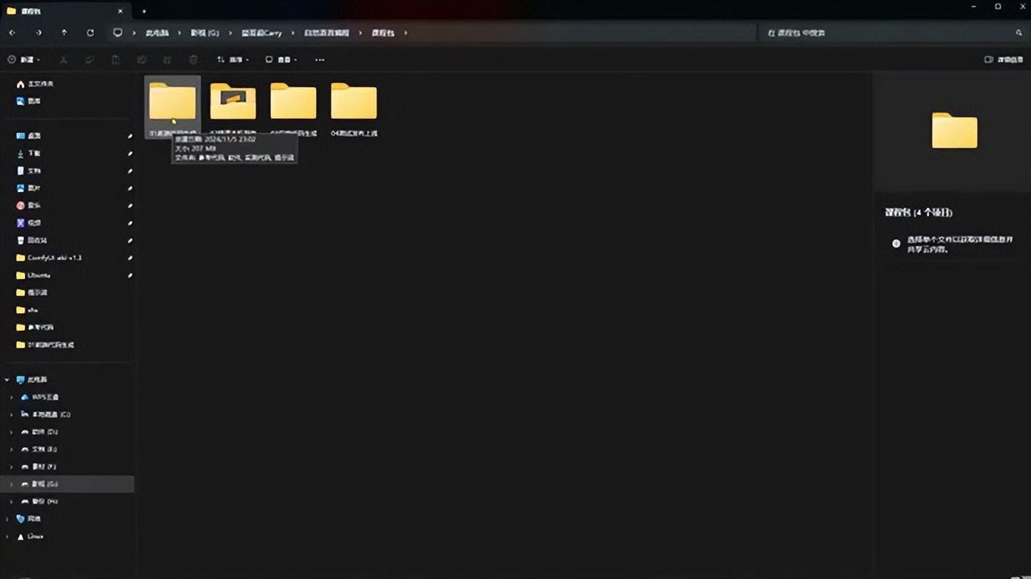1031x579 pixels.
Task: Open the three-dot See more menu
Action: [320, 60]
